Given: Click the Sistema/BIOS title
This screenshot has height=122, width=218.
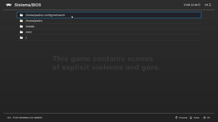Looking at the screenshot, I should coord(28,5).
